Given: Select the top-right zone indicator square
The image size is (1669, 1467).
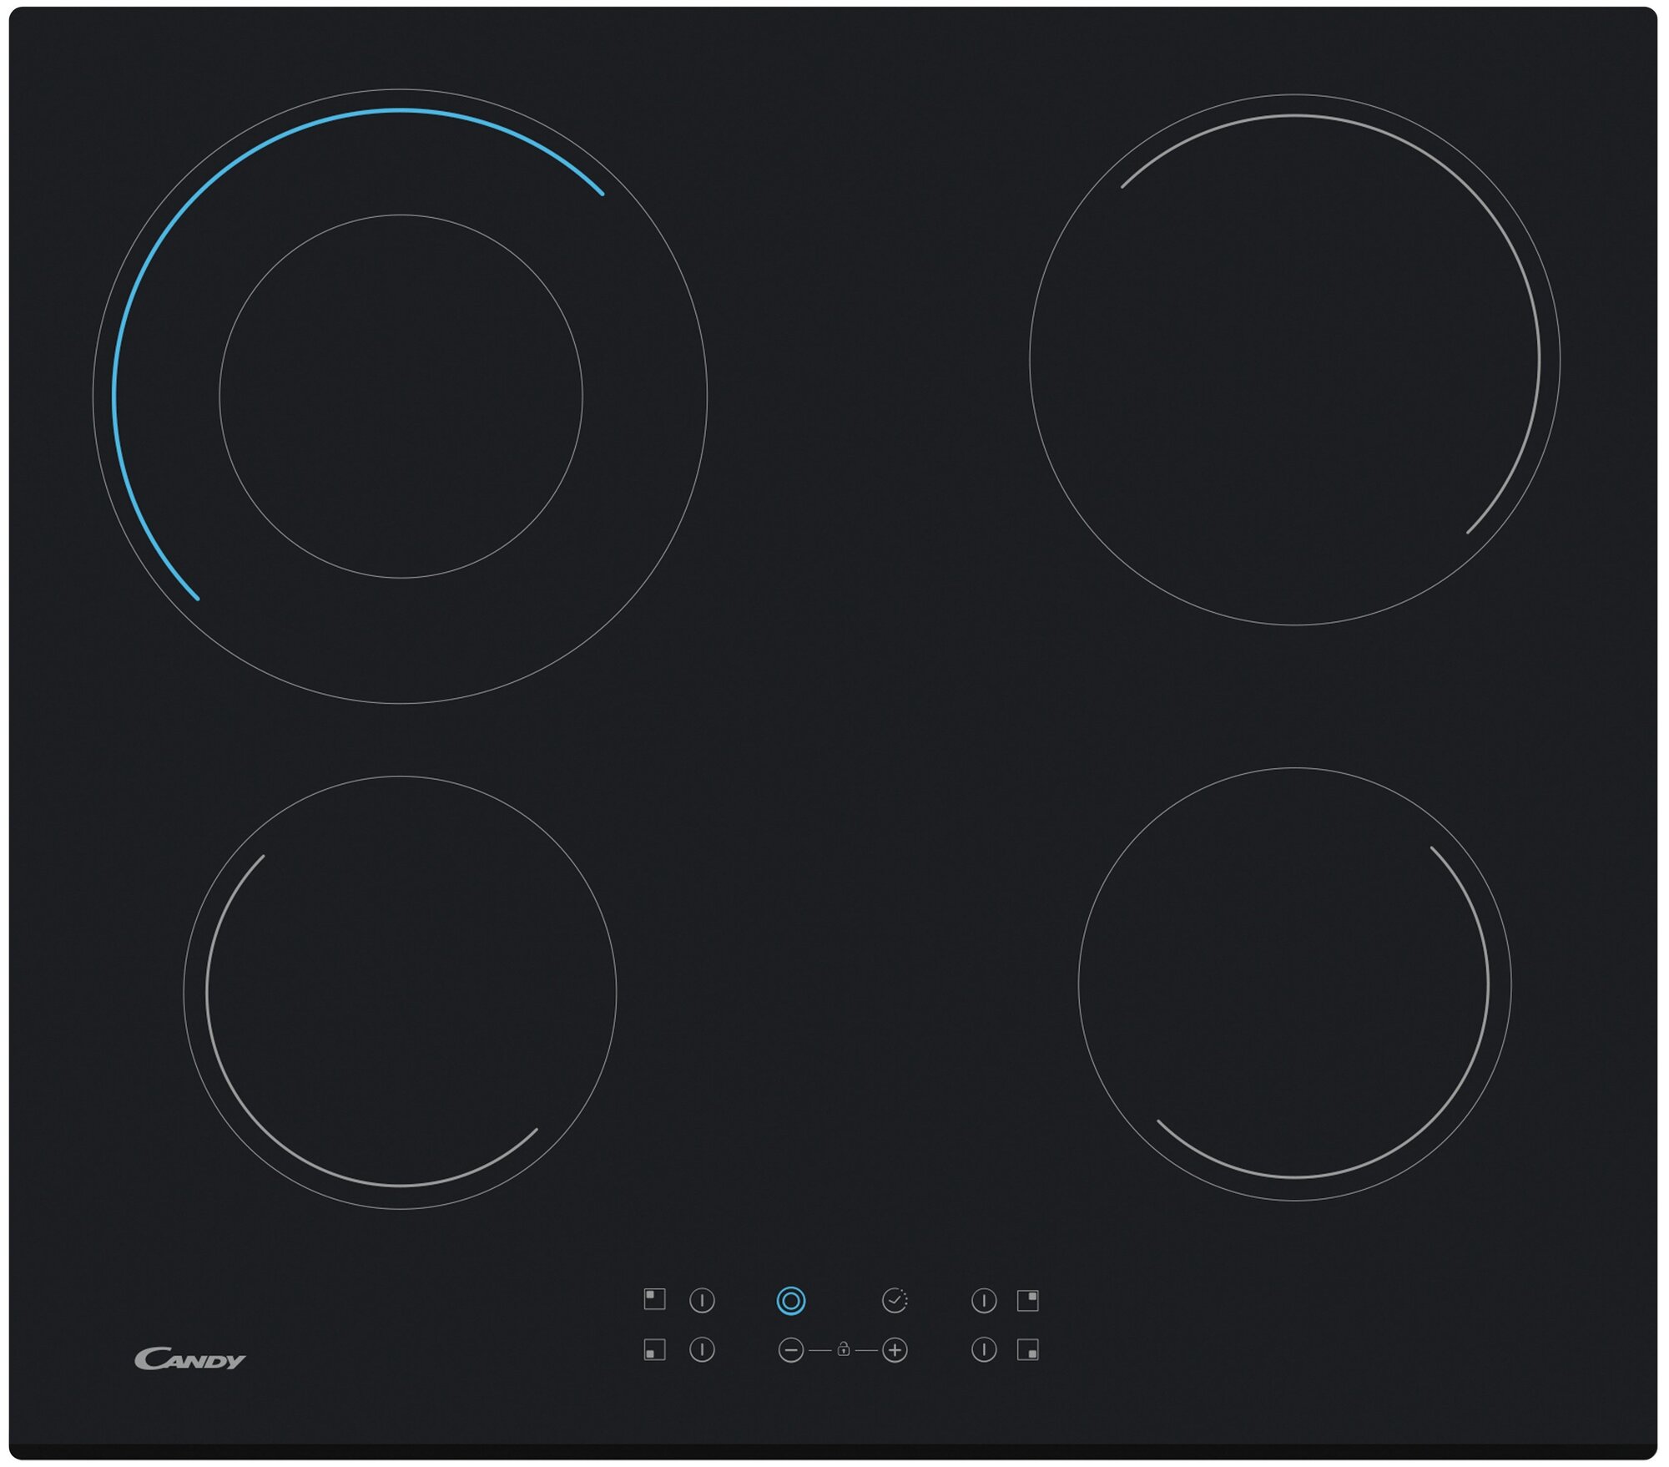Looking at the screenshot, I should 1028,1300.
